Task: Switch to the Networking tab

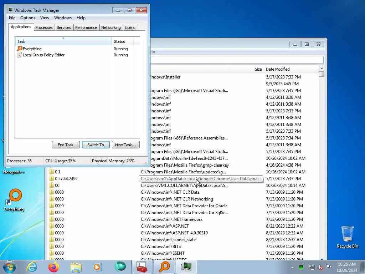Action: [x=111, y=27]
